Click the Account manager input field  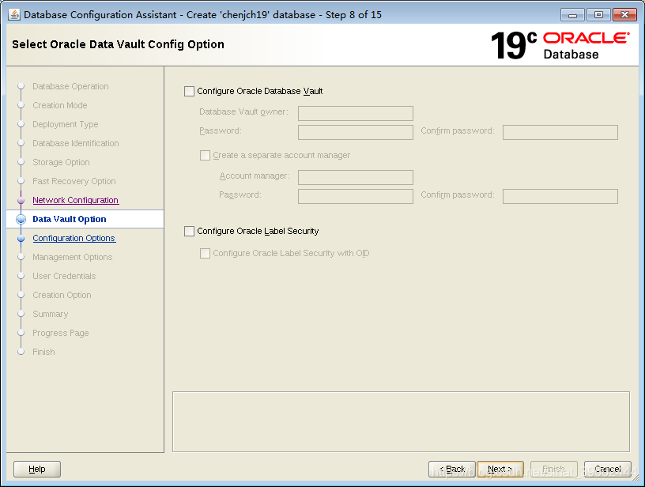click(x=356, y=178)
